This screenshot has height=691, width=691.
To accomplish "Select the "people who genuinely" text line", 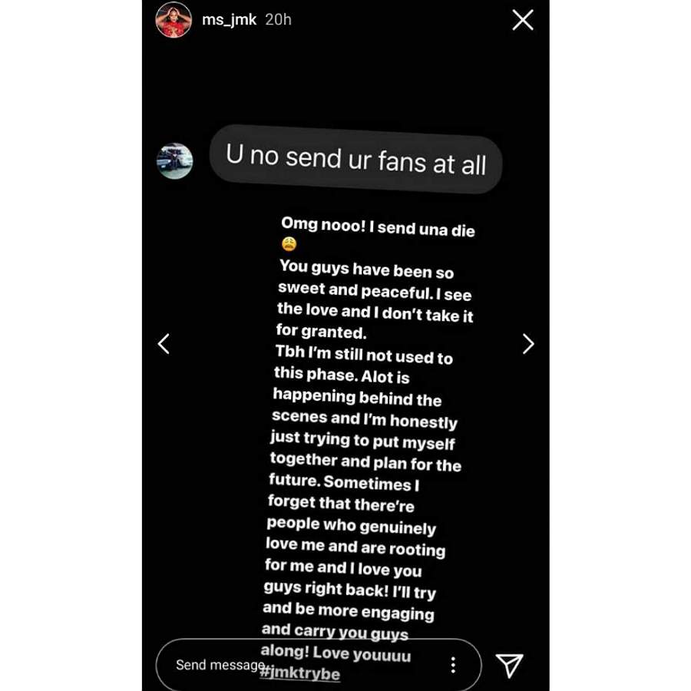I will (x=351, y=525).
